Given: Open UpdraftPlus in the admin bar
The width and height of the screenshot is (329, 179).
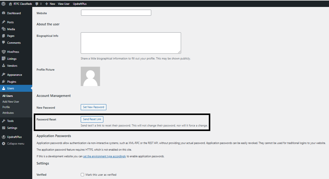Looking at the screenshot, I should coord(80,4).
